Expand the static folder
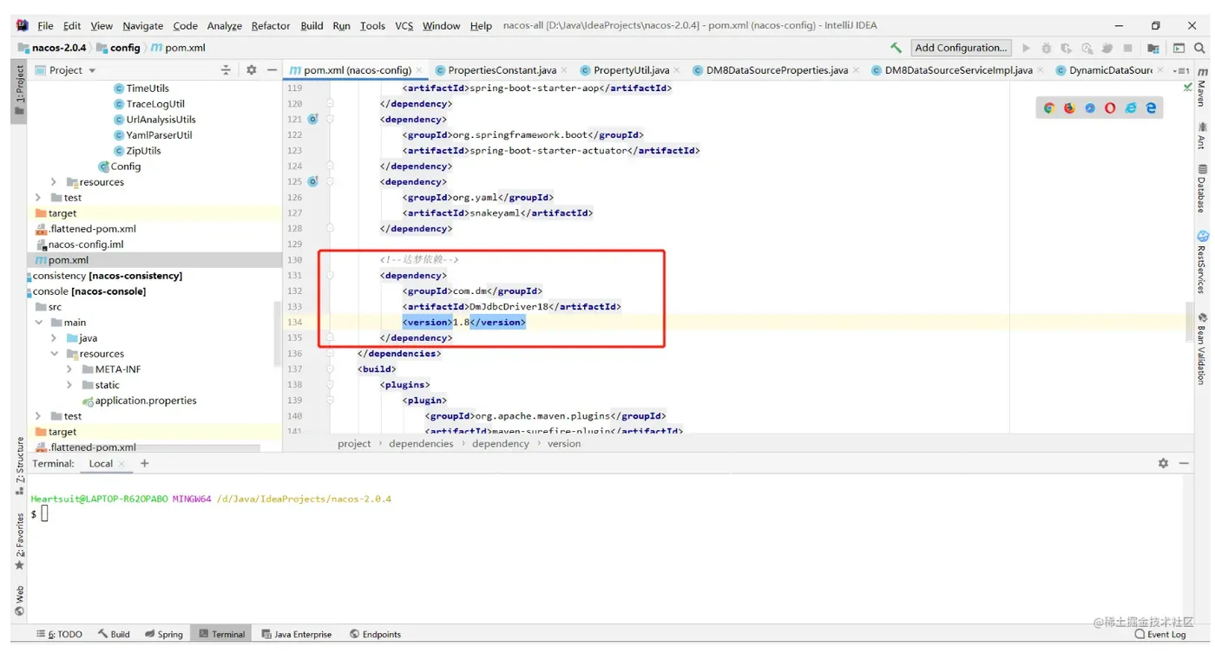1215x653 pixels. click(x=69, y=385)
